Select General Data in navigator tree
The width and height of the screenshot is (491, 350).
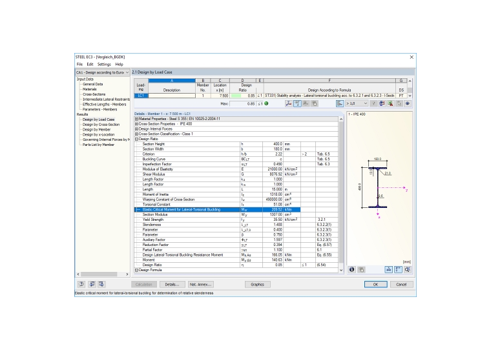[92, 84]
